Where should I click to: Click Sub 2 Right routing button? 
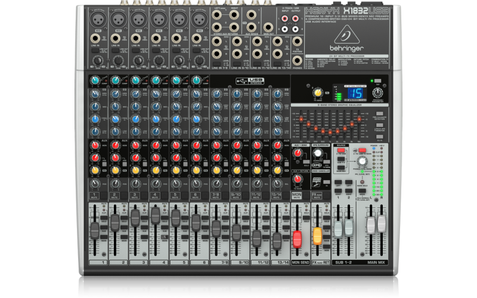(x=349, y=191)
